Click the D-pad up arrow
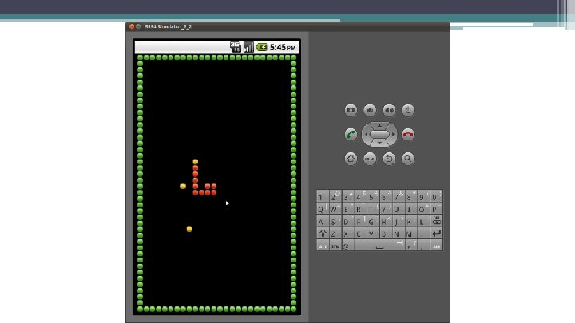 (x=379, y=126)
